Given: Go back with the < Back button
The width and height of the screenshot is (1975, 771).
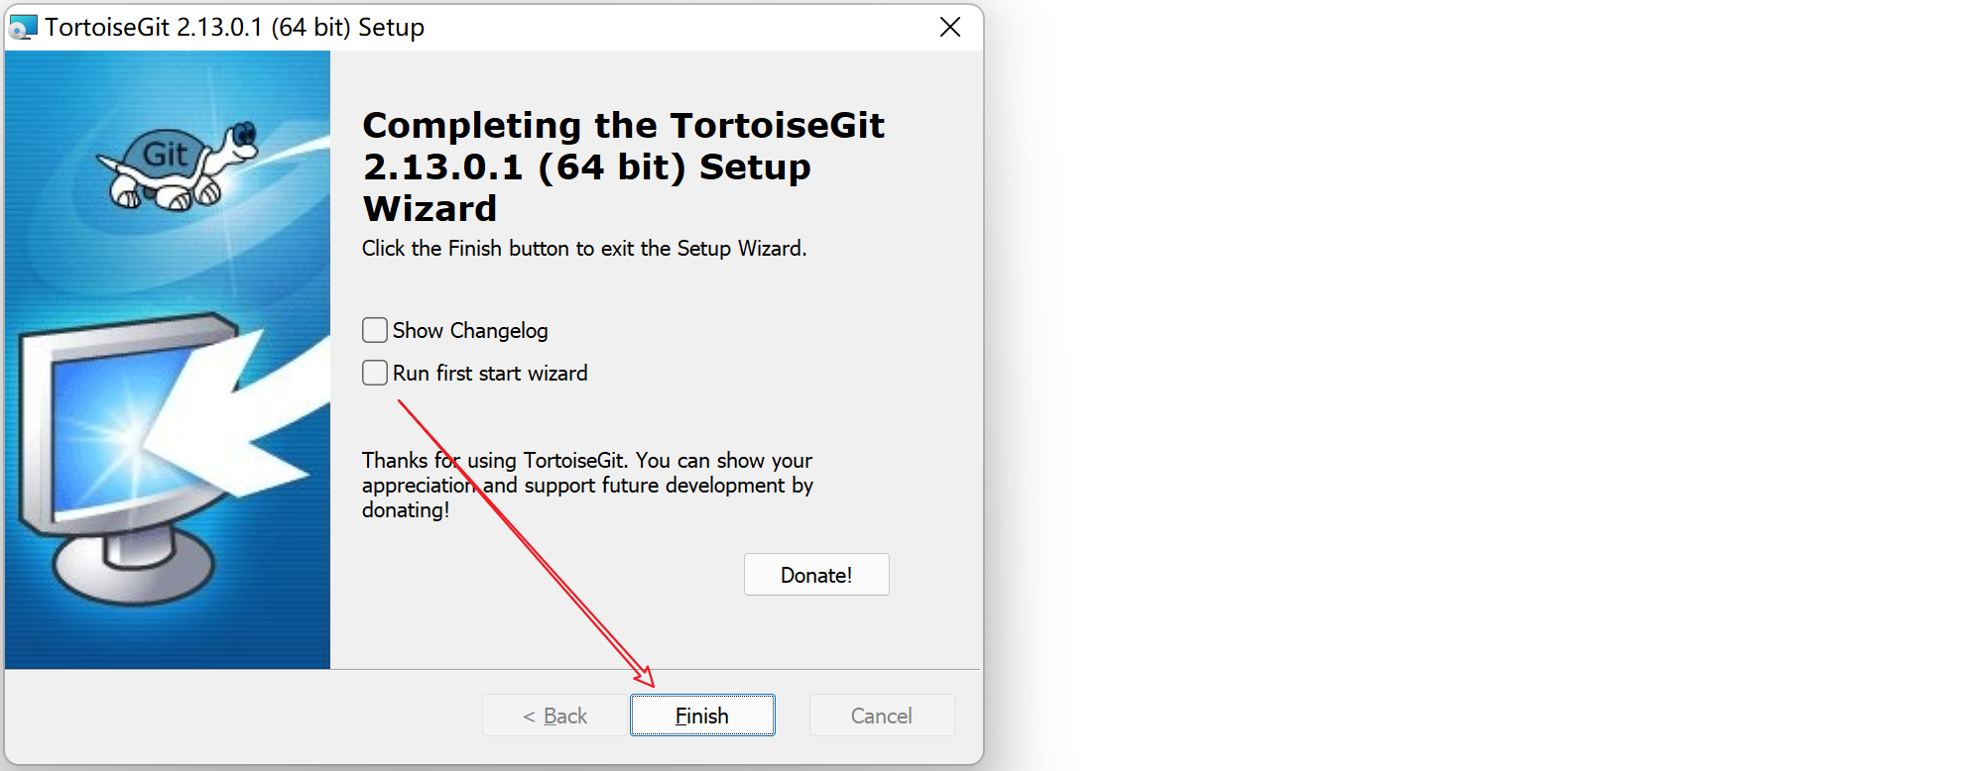Looking at the screenshot, I should pos(555,716).
